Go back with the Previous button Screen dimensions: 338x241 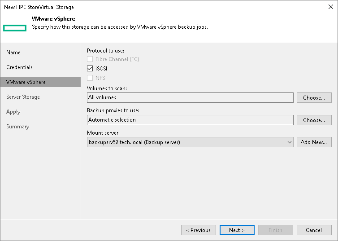(199, 230)
